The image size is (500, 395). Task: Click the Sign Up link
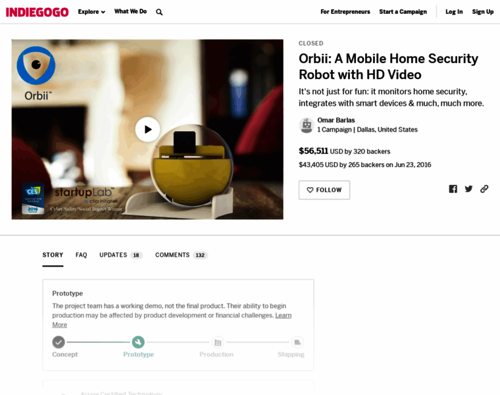tap(482, 12)
